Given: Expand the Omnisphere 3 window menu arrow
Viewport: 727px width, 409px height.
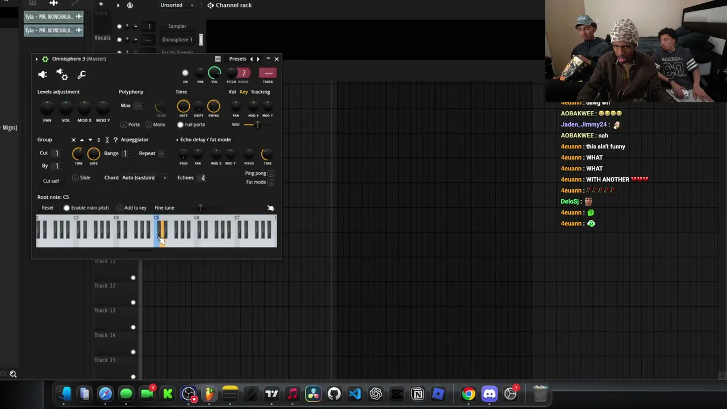Looking at the screenshot, I should click(x=37, y=59).
